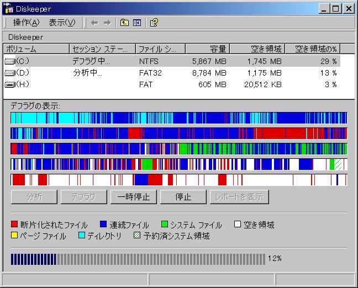
Task: Click the up one level folder icon
Action: pos(124,23)
